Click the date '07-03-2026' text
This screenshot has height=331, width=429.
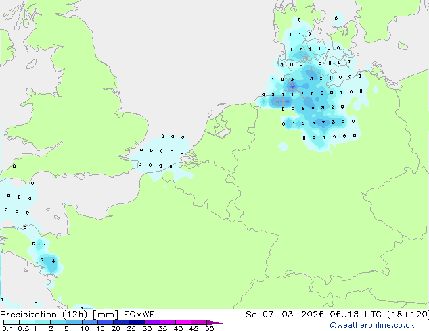293,315
